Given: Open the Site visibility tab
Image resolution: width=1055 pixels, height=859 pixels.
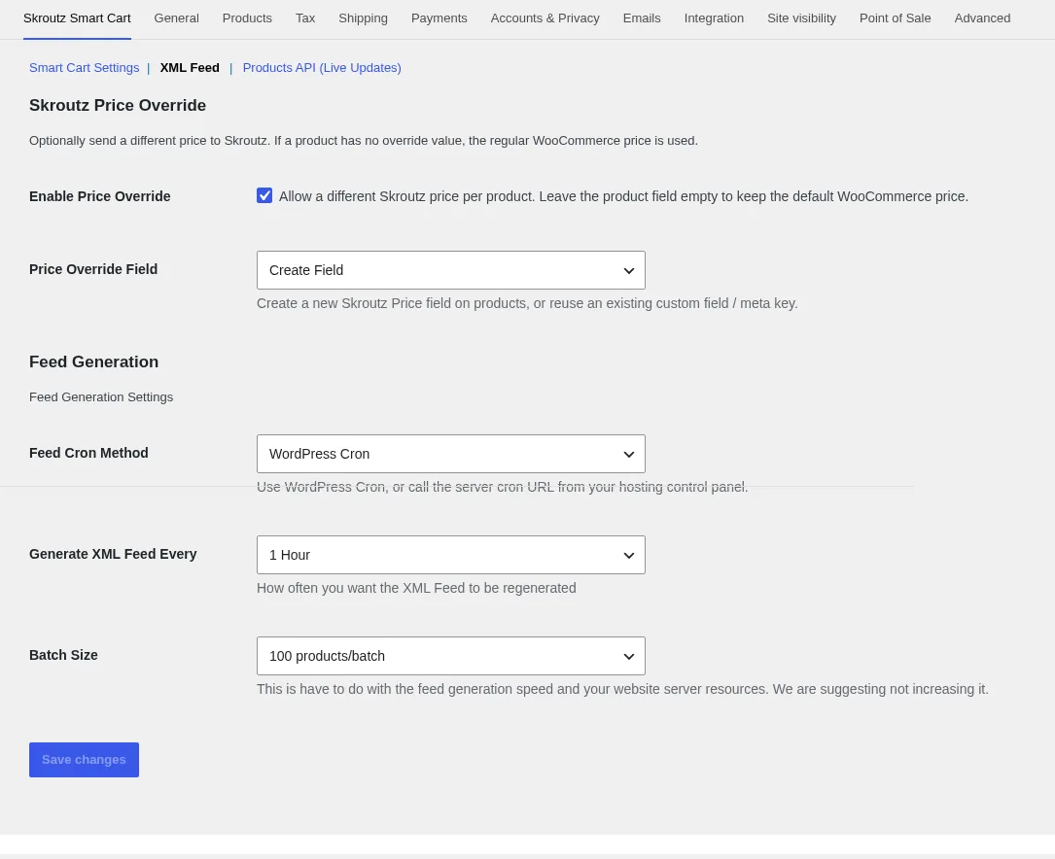Looking at the screenshot, I should 801,18.
